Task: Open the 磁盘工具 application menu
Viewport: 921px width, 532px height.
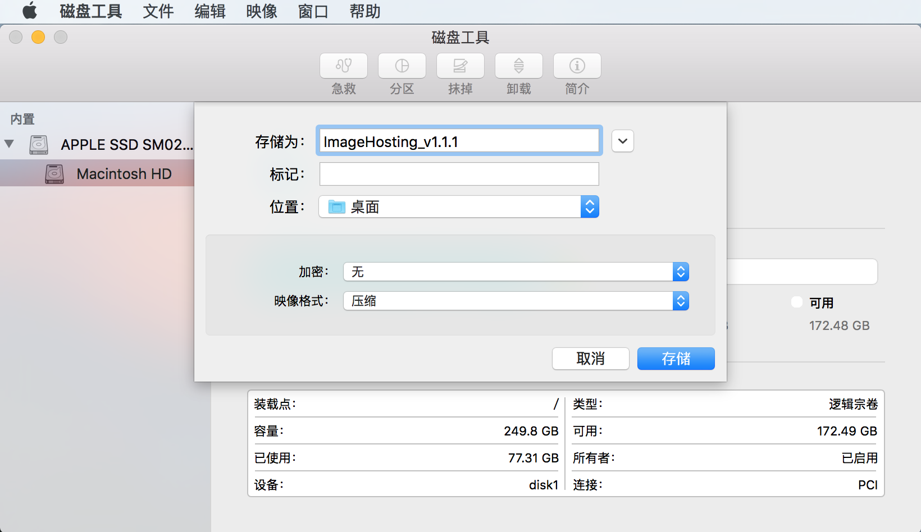Action: coord(91,11)
